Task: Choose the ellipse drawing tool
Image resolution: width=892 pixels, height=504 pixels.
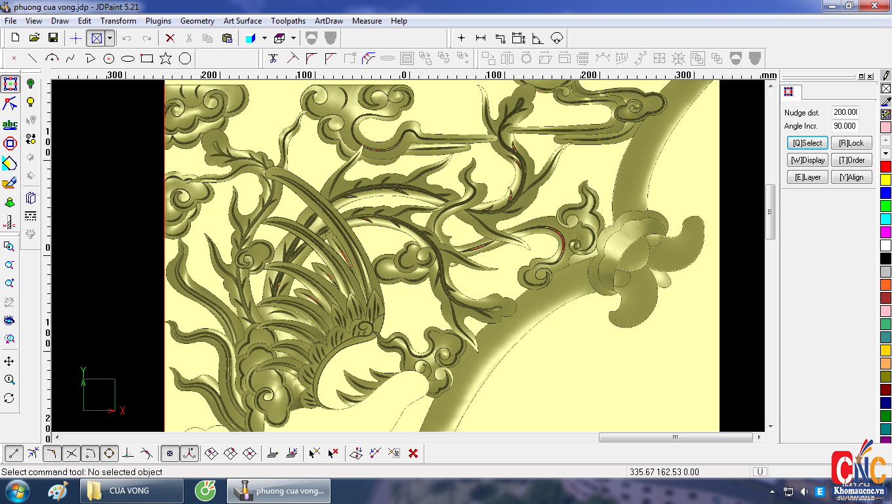Action: click(128, 58)
